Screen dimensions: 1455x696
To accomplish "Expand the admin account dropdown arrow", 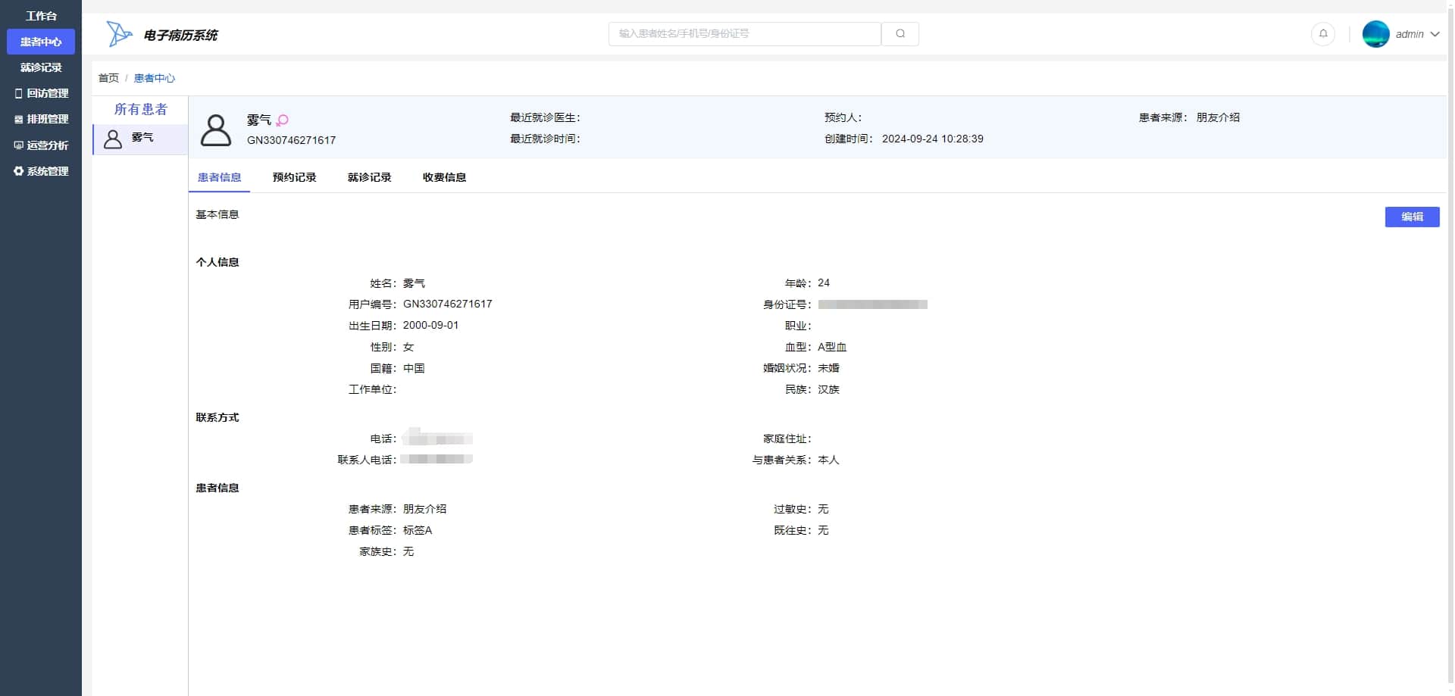I will point(1435,34).
